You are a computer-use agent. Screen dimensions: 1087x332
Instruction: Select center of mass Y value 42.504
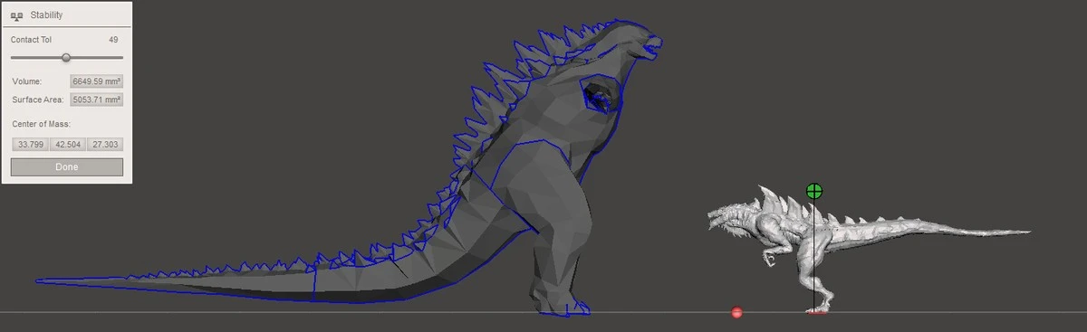point(67,144)
